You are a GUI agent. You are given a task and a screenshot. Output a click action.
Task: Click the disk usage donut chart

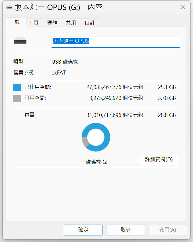coord(96,137)
